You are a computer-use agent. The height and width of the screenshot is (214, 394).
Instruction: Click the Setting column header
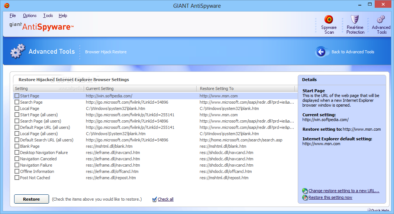tap(48, 88)
